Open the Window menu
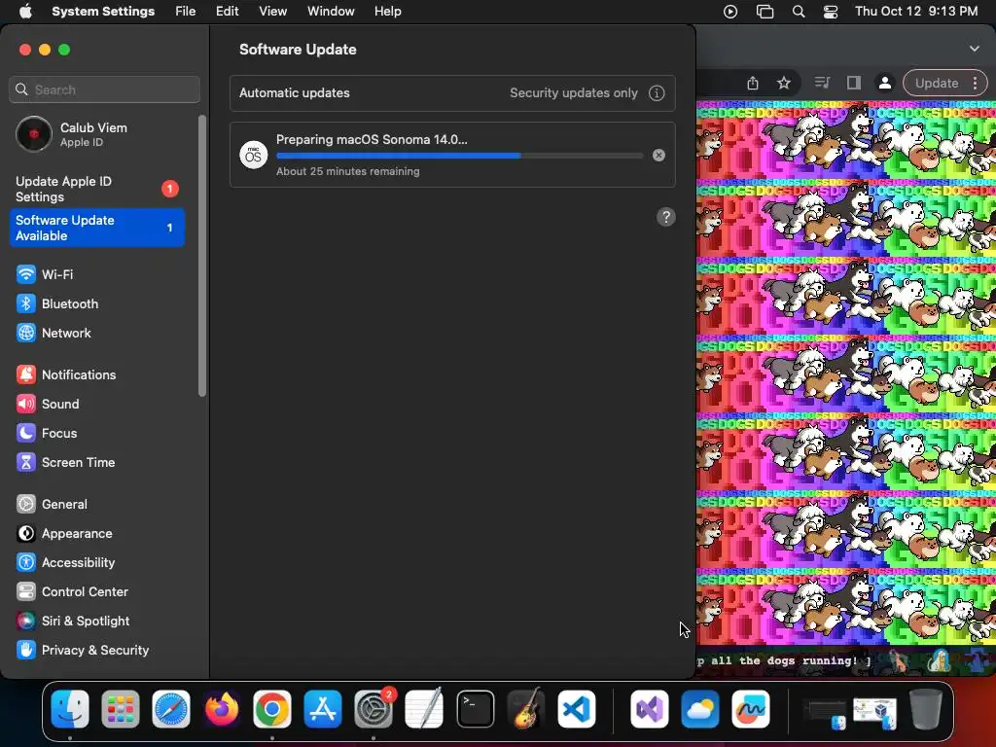 (x=331, y=12)
